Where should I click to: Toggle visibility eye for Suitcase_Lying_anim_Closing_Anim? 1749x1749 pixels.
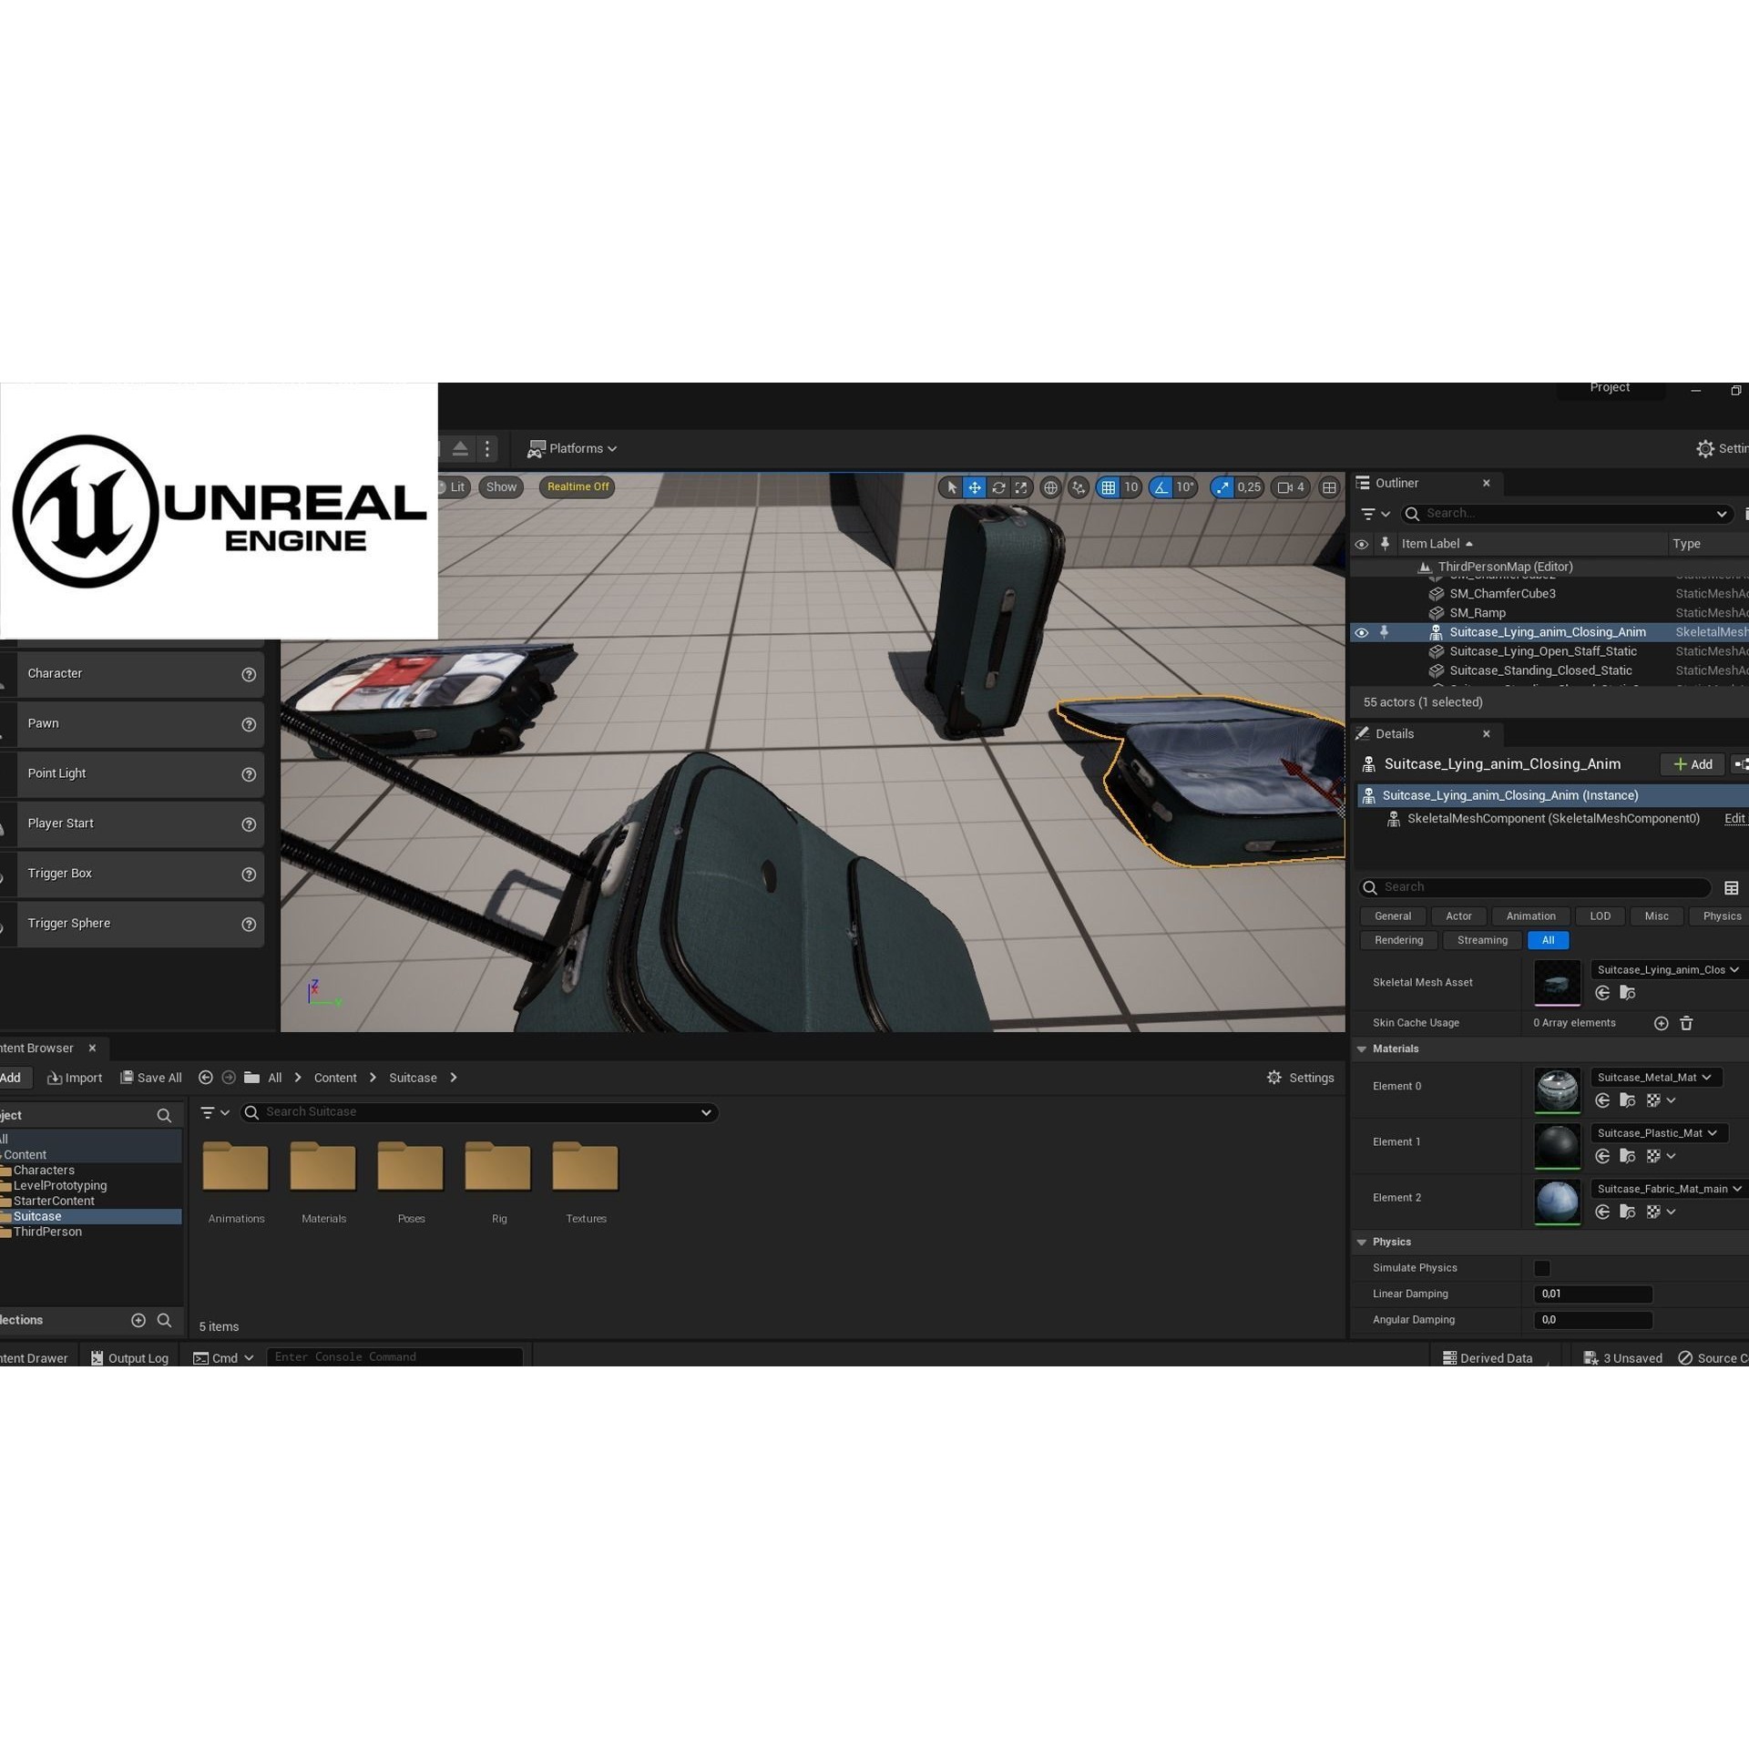(1362, 632)
